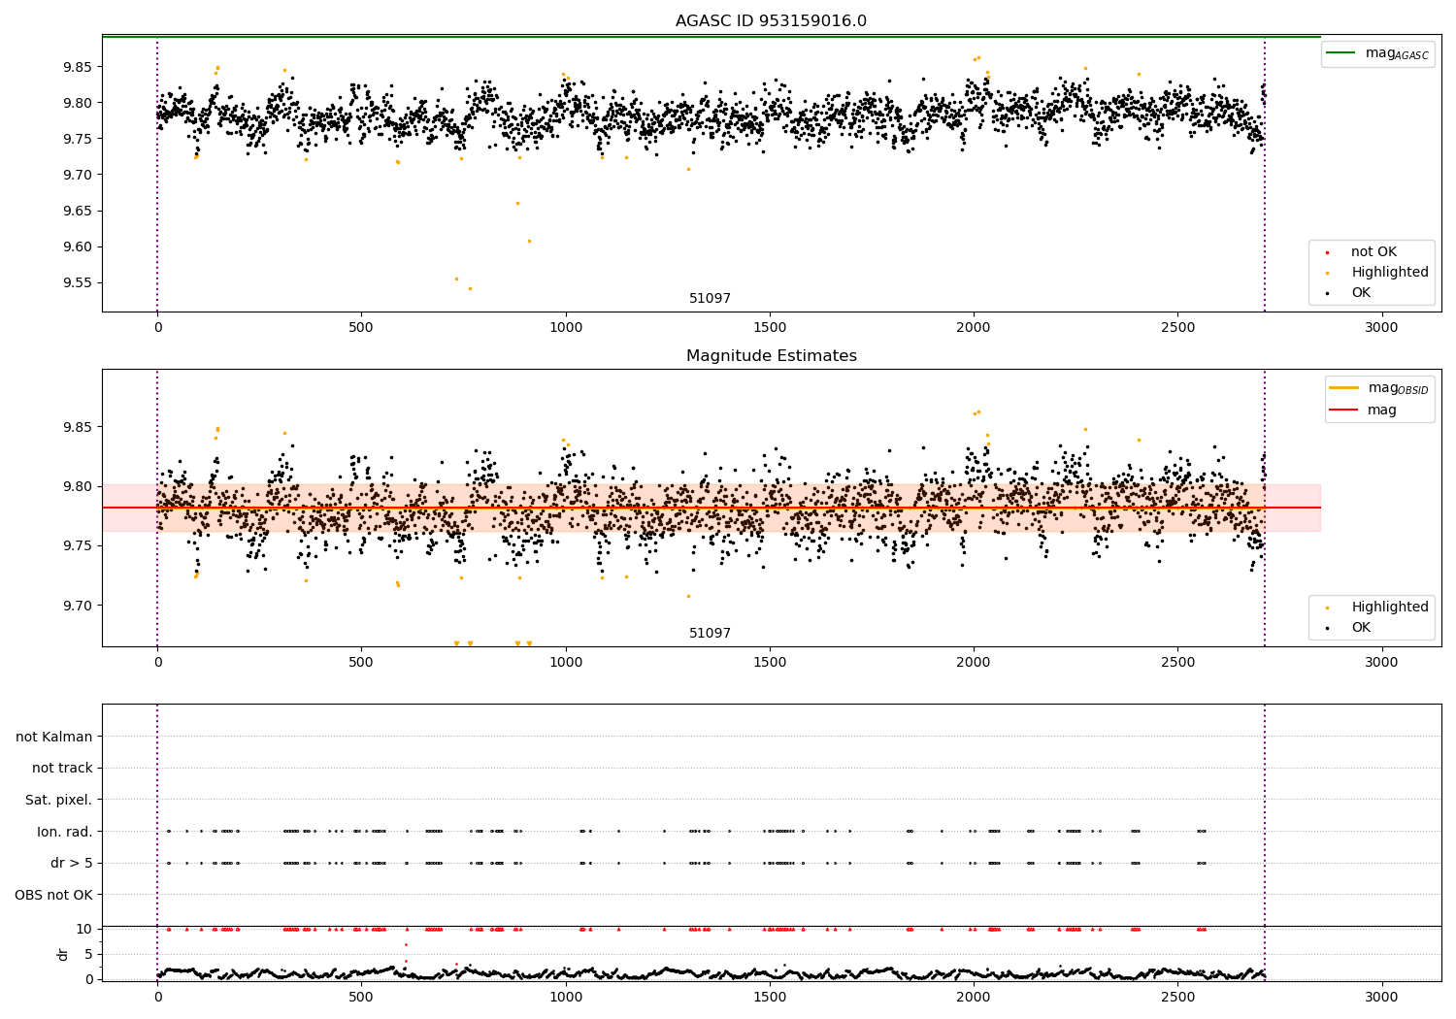1456x1019 pixels.
Task: Click the red 'mag' legend entry in middle plot
Action: (x=1364, y=410)
